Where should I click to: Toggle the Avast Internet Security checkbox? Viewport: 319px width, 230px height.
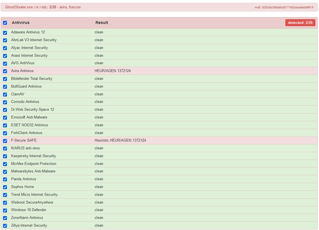pos(5,56)
